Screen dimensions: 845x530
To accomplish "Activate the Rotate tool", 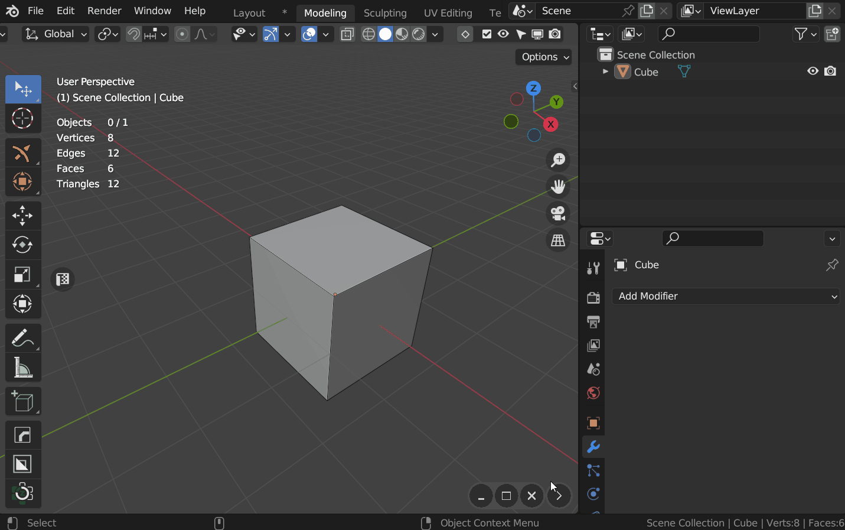I will coord(23,245).
